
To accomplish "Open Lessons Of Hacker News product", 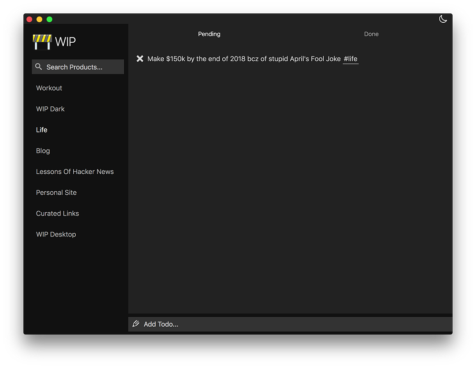I will pyautogui.click(x=75, y=171).
